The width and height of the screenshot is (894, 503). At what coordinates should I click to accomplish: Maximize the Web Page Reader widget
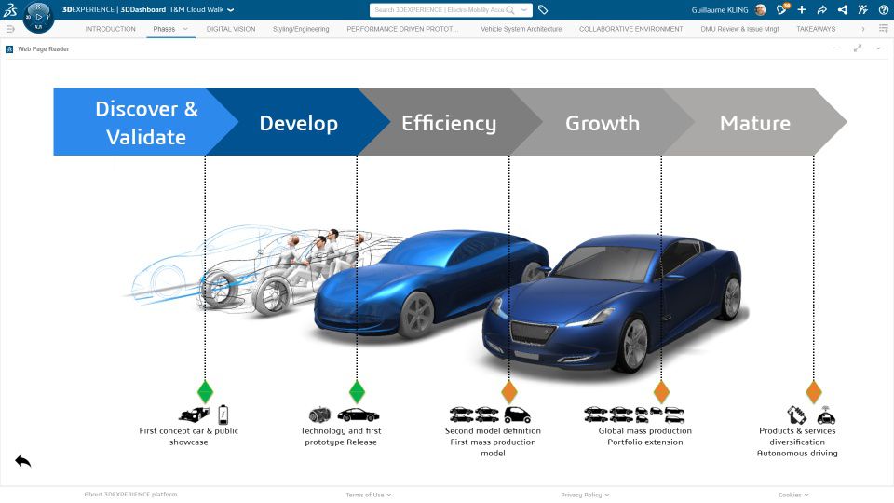(x=857, y=48)
